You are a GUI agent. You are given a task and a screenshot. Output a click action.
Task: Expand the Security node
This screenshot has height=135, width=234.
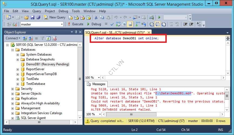[x=13, y=89]
